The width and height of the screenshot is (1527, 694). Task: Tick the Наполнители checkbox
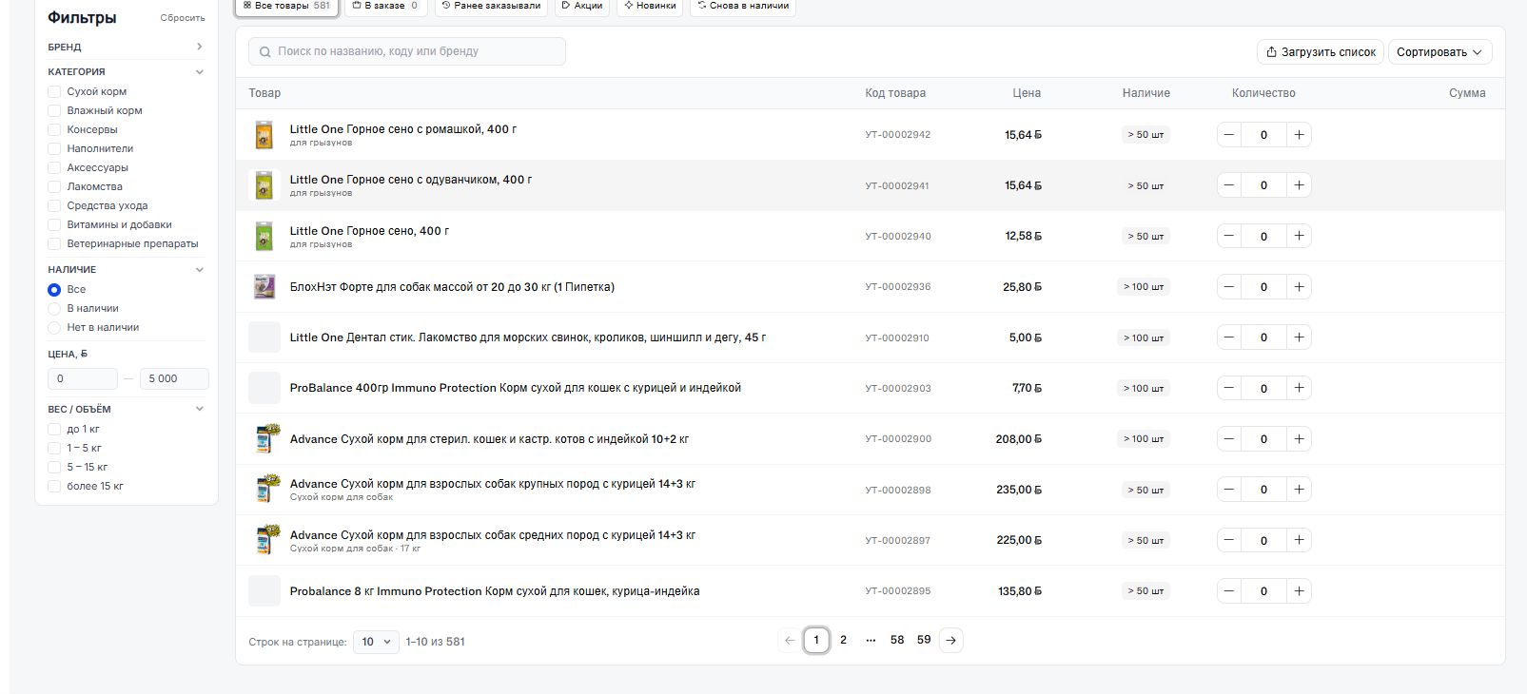(54, 149)
